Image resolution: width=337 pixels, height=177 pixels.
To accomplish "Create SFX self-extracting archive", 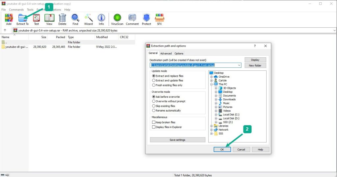I will (x=160, y=19).
